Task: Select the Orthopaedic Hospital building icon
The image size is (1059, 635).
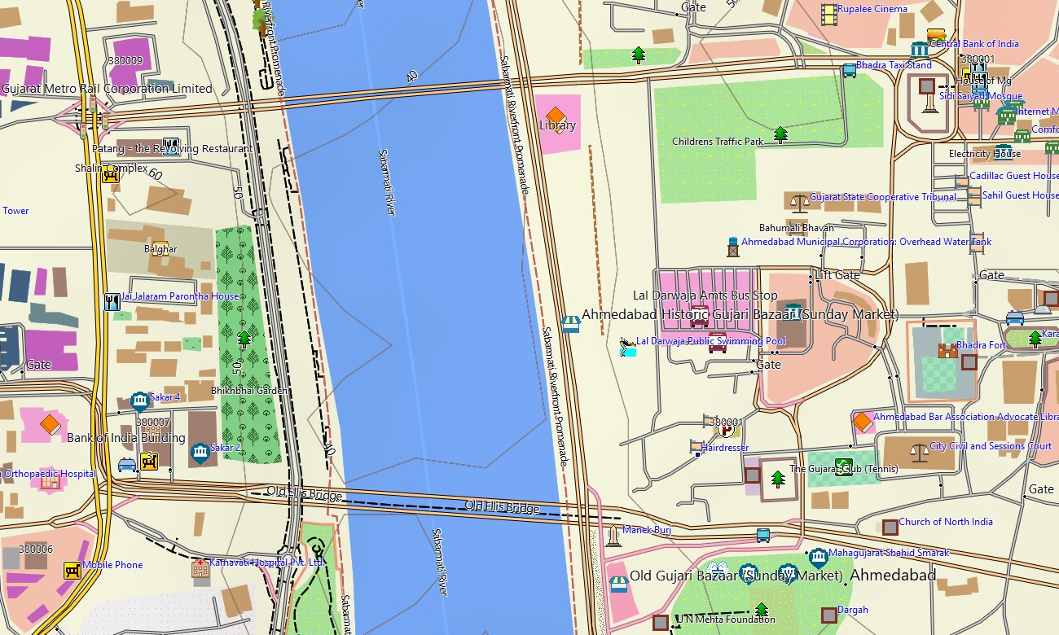Action: point(50,480)
